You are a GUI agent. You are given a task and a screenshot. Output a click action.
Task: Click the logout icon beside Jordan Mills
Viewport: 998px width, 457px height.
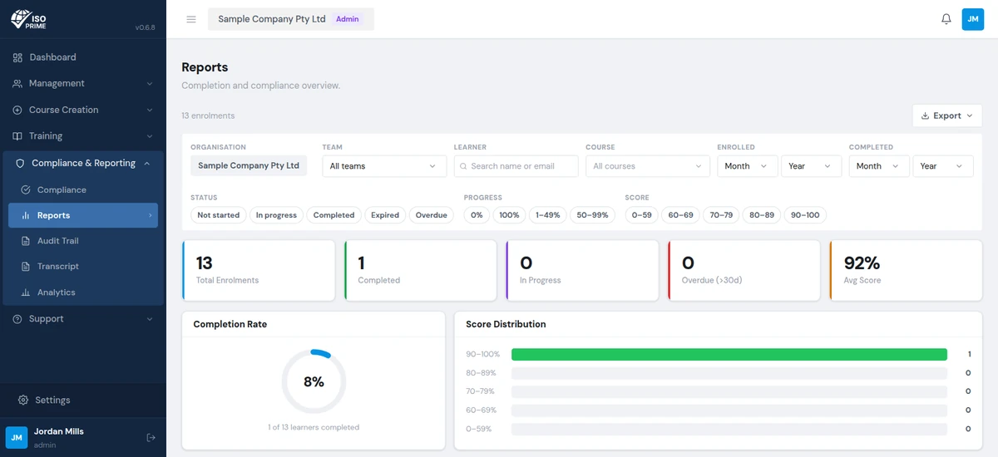click(x=151, y=437)
